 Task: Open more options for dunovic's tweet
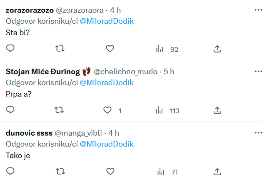[x=258, y=133]
